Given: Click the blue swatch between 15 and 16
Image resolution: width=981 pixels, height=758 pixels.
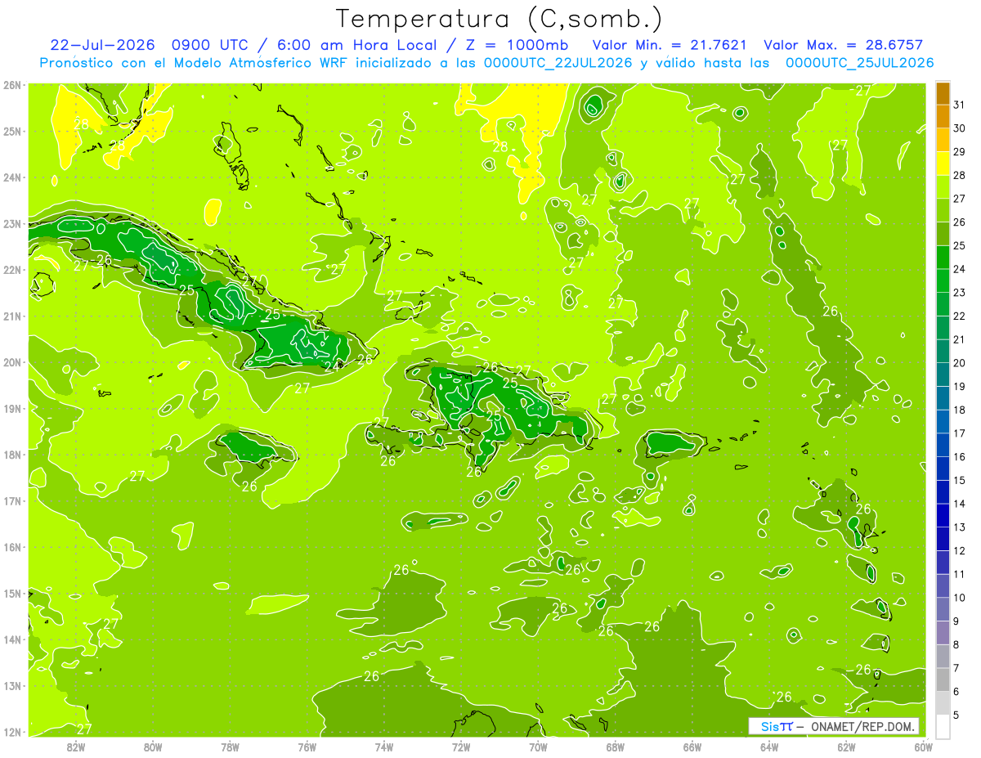Looking at the screenshot, I should tap(943, 469).
